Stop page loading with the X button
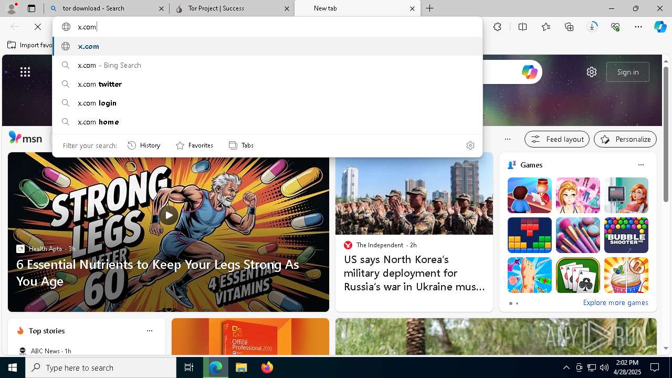The height and width of the screenshot is (378, 672). 38,27
